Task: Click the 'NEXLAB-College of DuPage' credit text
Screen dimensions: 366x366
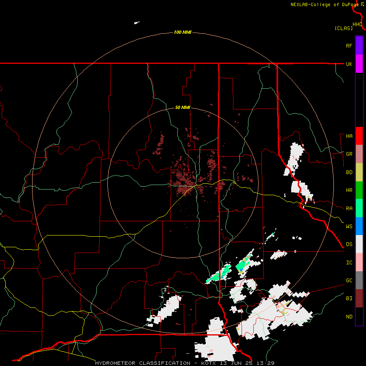Action: tap(325, 4)
